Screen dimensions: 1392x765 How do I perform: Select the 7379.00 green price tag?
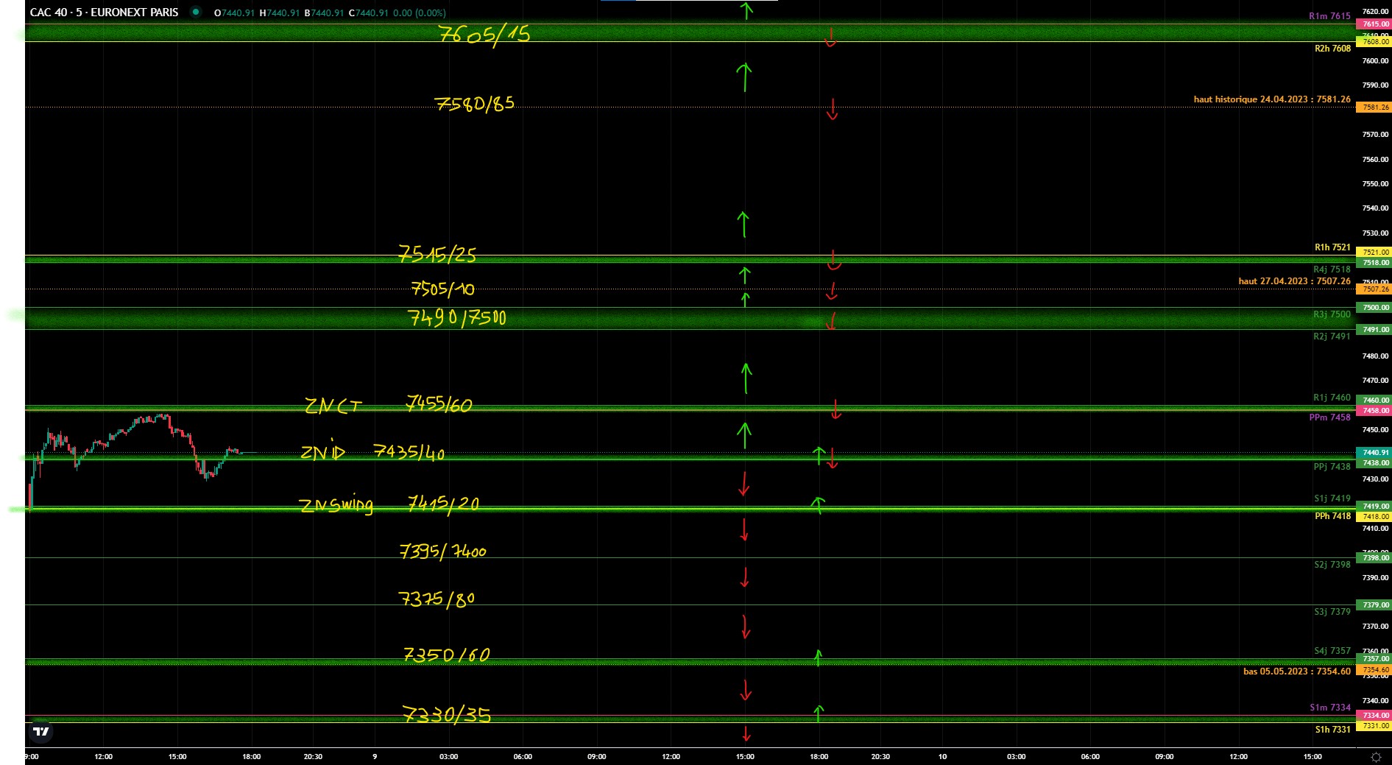click(x=1374, y=604)
